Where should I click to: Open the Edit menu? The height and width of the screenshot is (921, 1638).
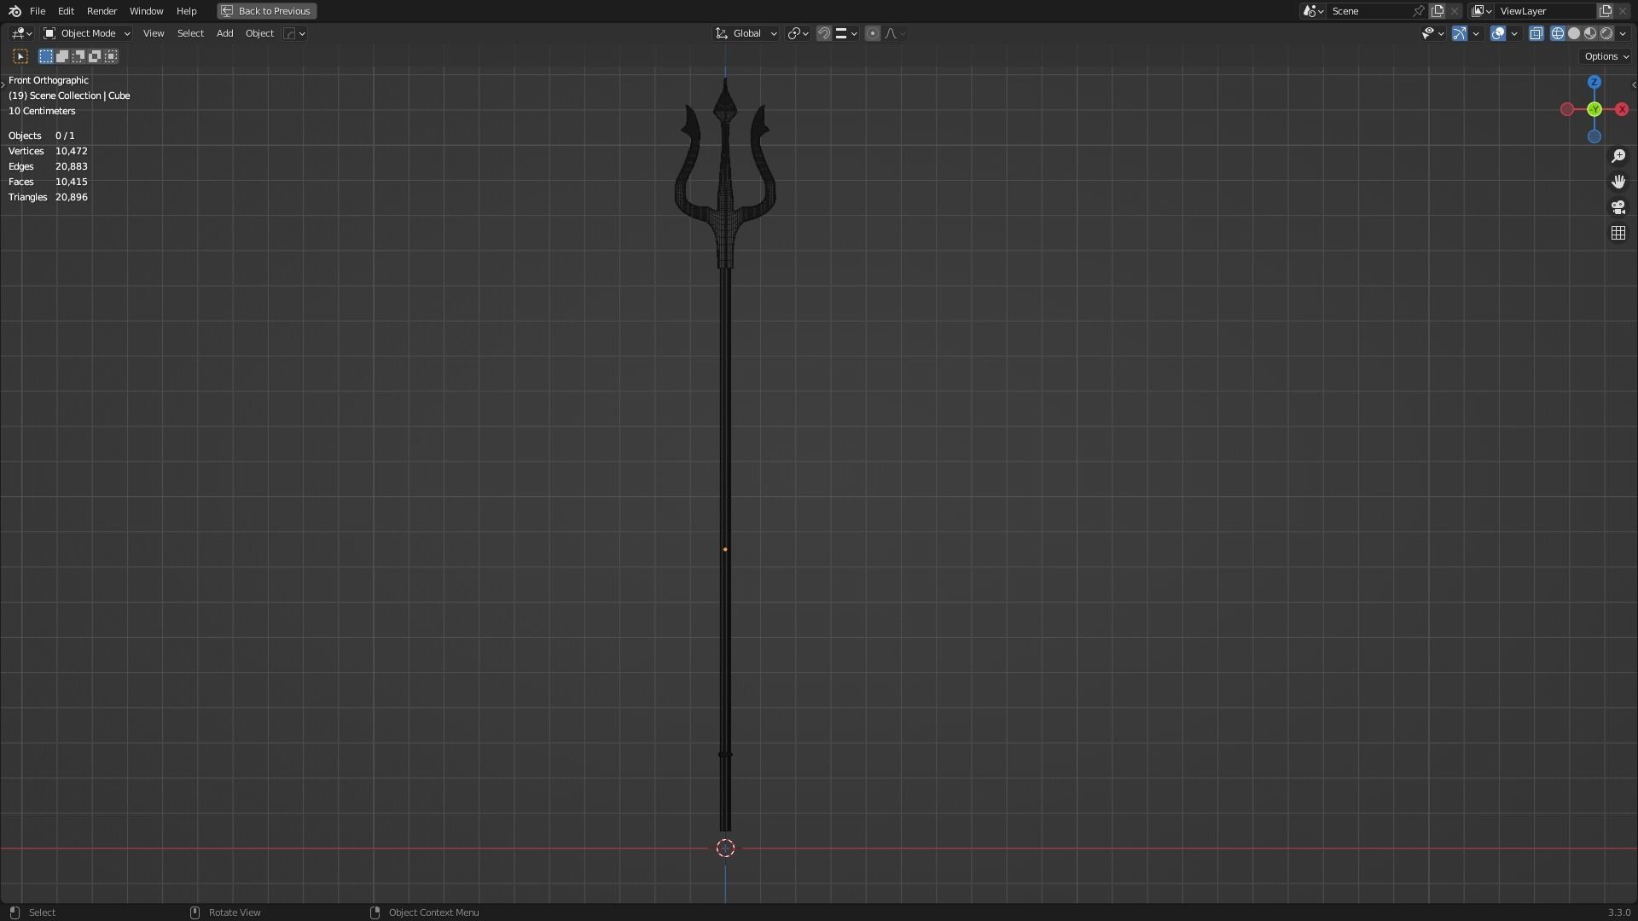pyautogui.click(x=66, y=11)
